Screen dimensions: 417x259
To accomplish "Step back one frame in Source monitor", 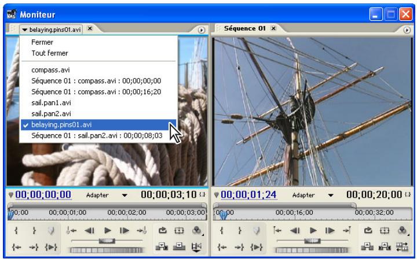I will pyautogui.click(x=89, y=230).
